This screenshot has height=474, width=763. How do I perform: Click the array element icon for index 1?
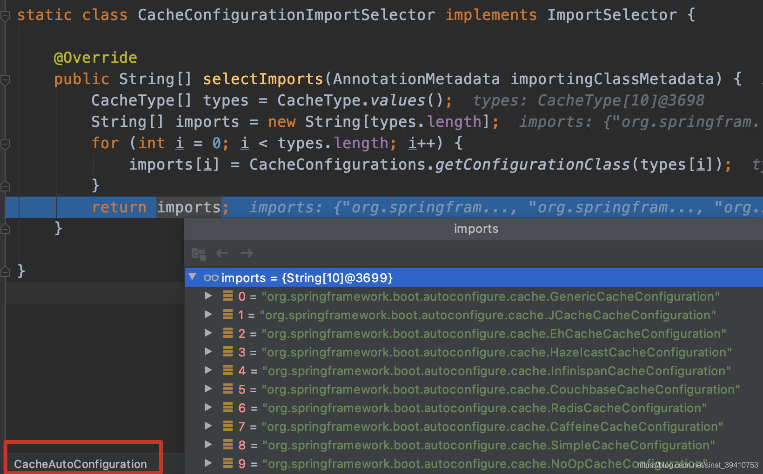[228, 314]
